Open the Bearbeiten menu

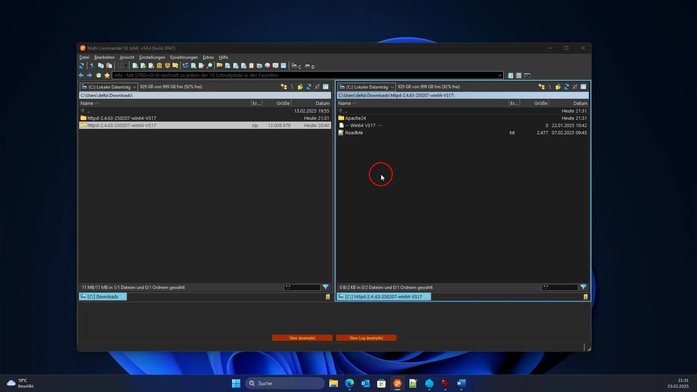tap(104, 57)
